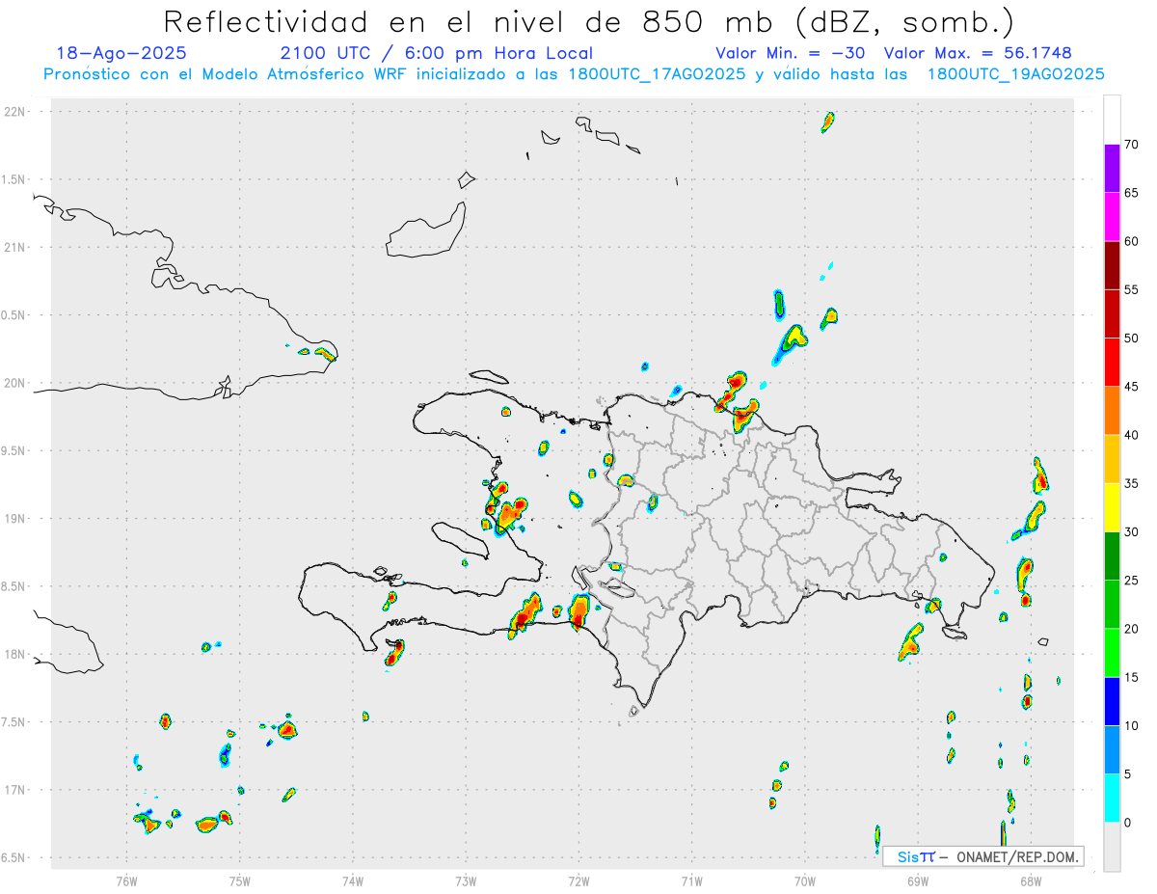
Task: Select the '7.5N' latitude axis label
Action: (x=14, y=722)
